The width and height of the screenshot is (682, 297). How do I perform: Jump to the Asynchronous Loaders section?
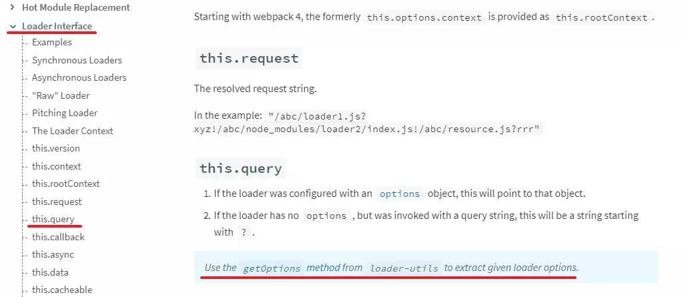79,77
